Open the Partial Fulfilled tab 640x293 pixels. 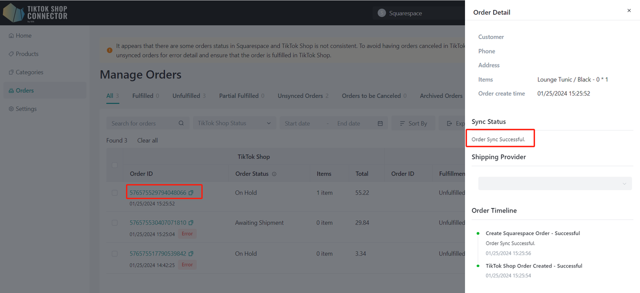241,96
